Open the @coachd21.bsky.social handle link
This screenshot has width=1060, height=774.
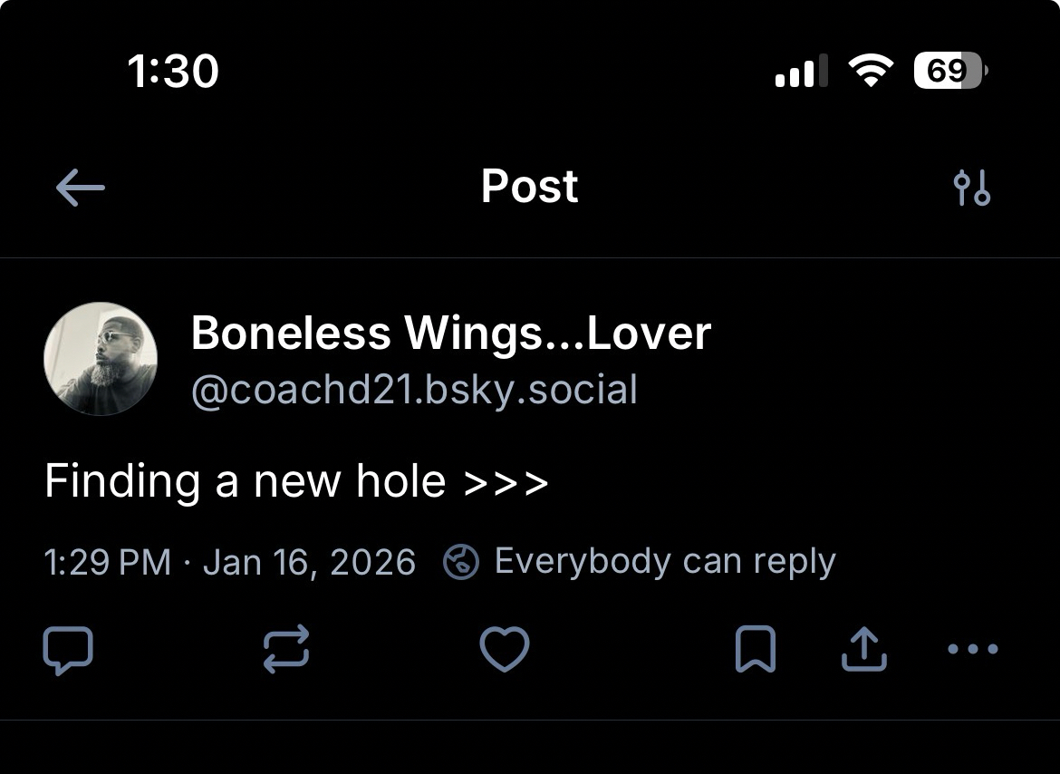(x=414, y=390)
